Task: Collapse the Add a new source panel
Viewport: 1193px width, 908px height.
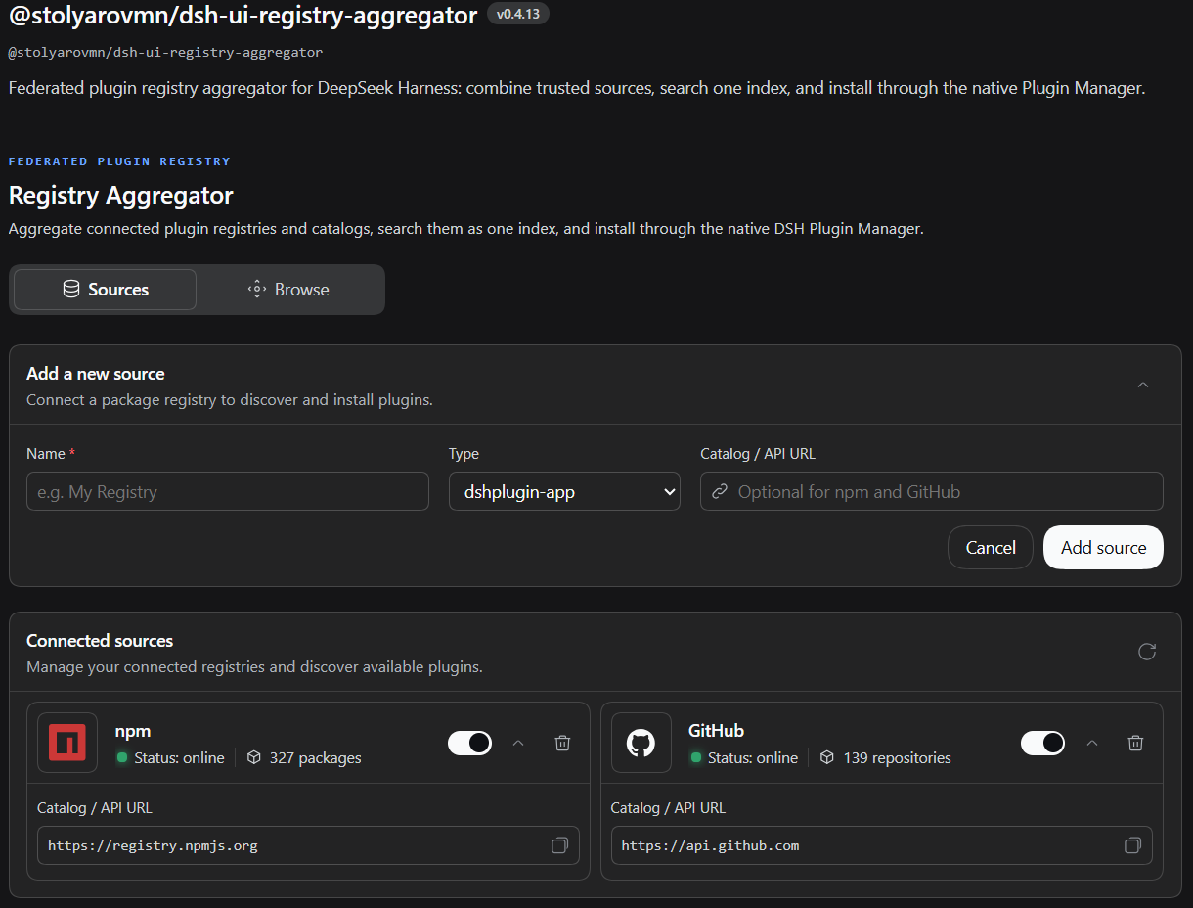Action: click(x=1143, y=385)
